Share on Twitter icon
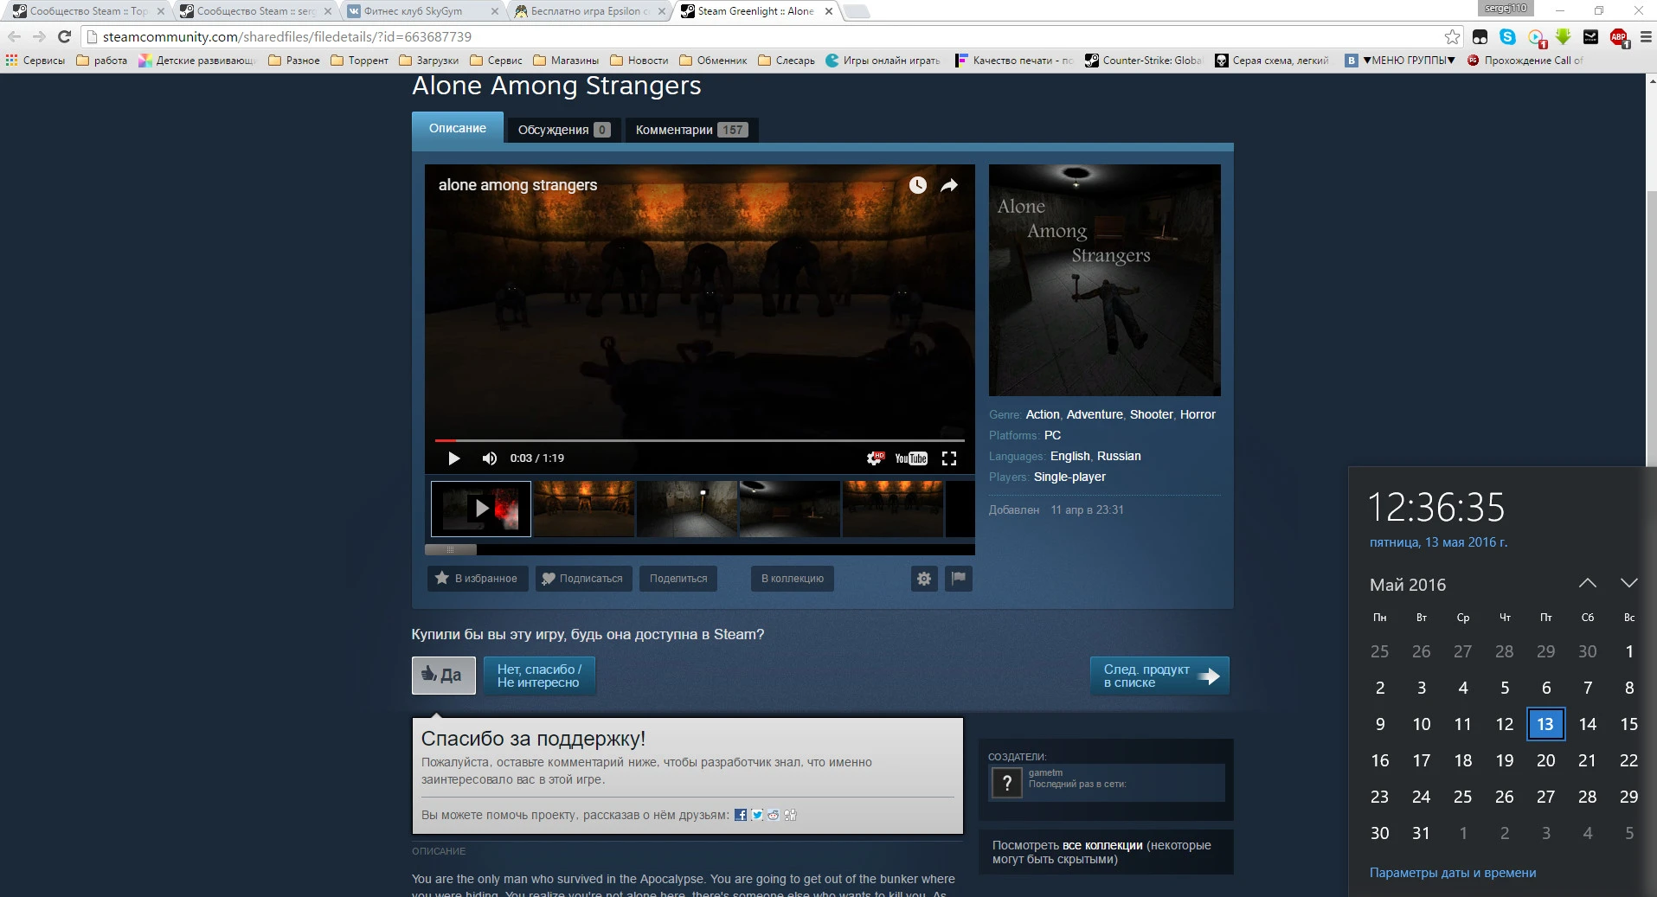1657x897 pixels. 757,815
